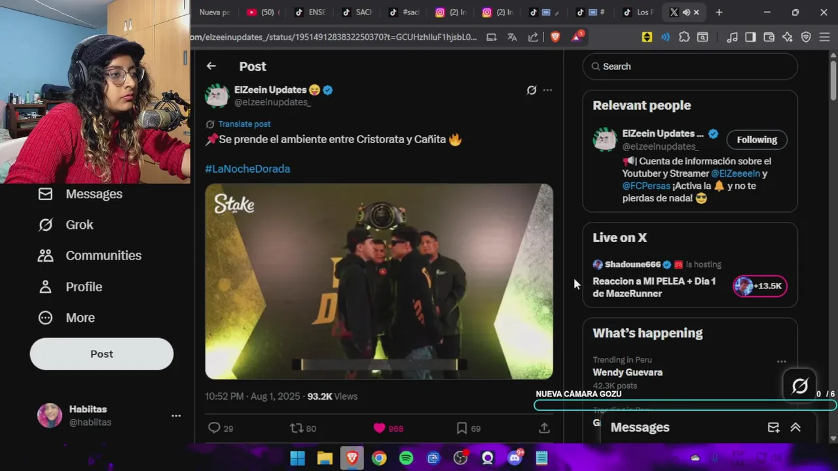Click the floating Grok button

pyautogui.click(x=800, y=386)
